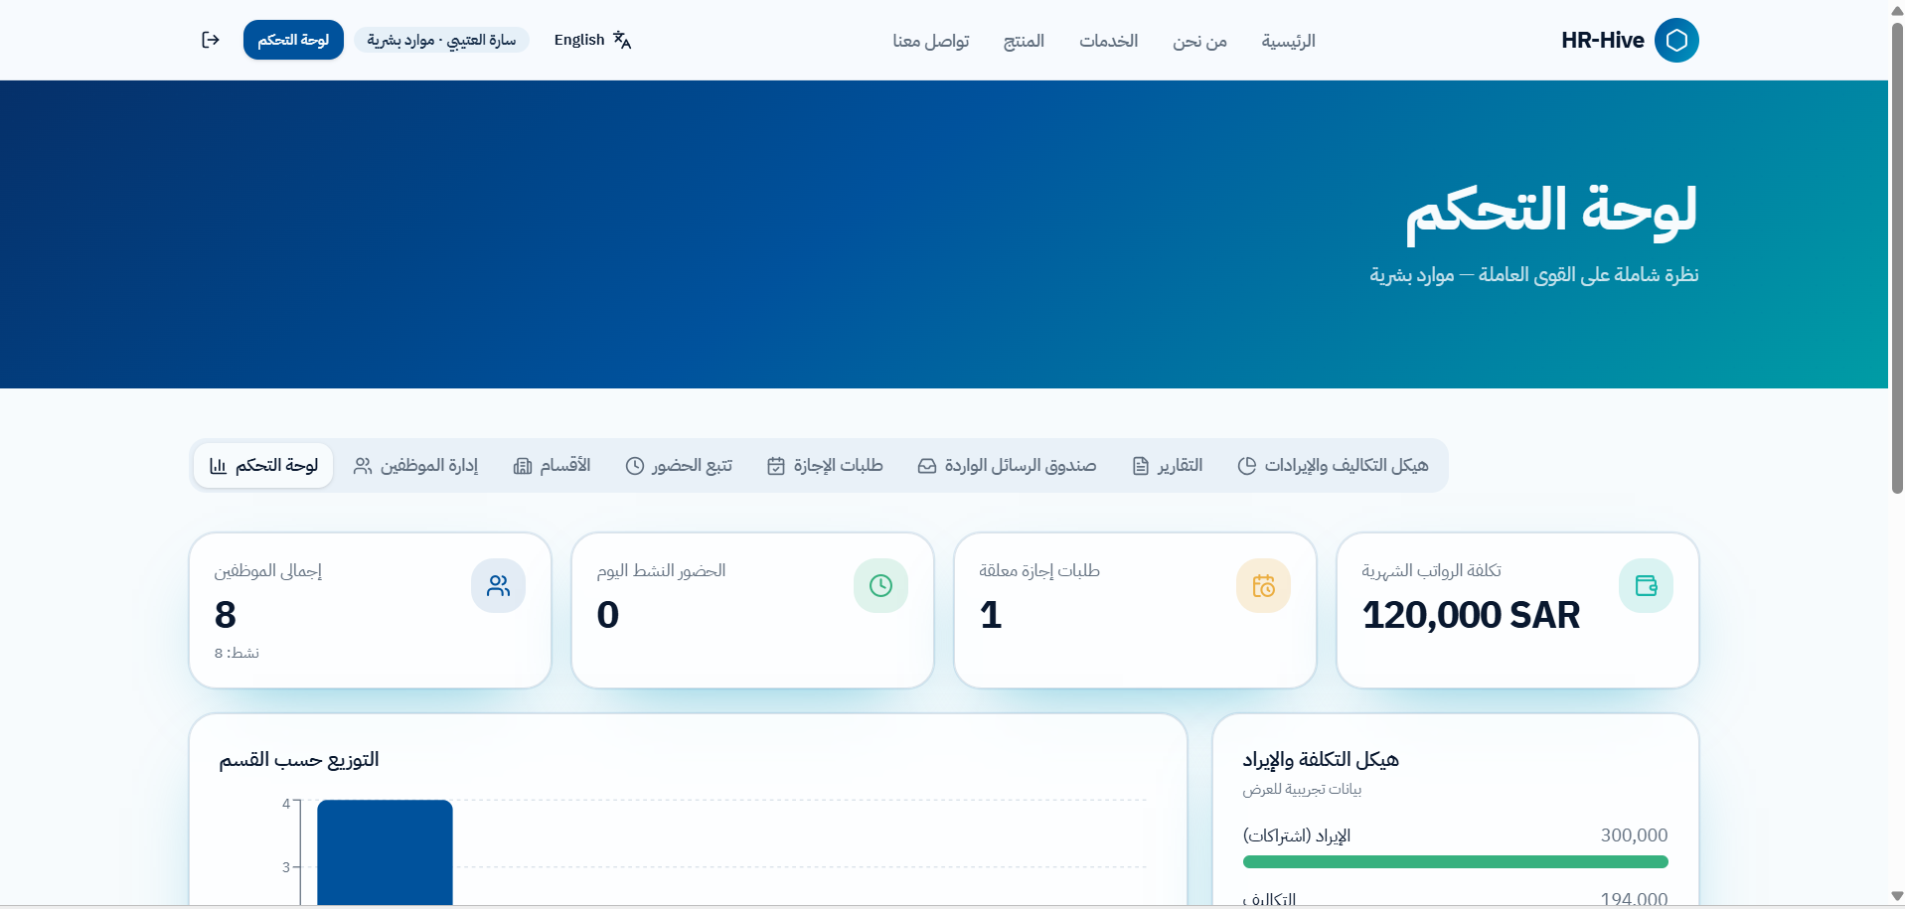Open صندوق الرسائل الواردة tab
The height and width of the screenshot is (909, 1905).
[1007, 466]
